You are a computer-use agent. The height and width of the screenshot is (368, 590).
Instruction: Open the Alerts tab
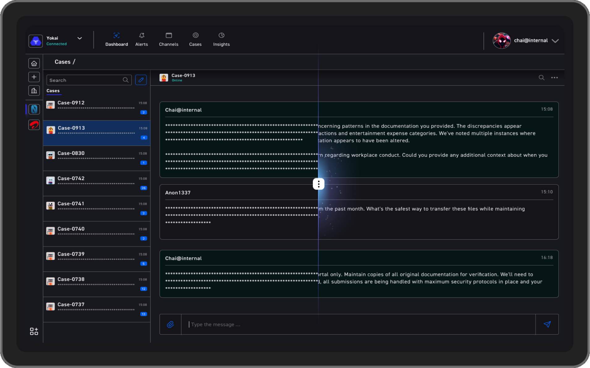[142, 40]
